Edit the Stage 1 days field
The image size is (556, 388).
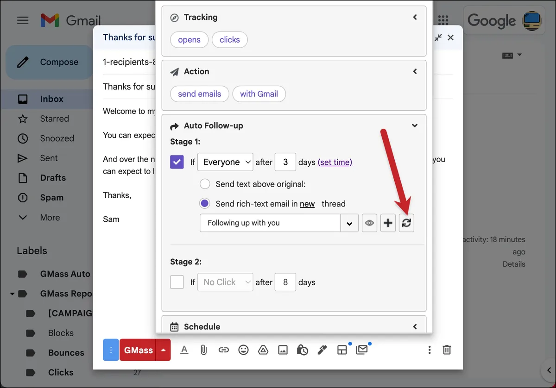[285, 162]
